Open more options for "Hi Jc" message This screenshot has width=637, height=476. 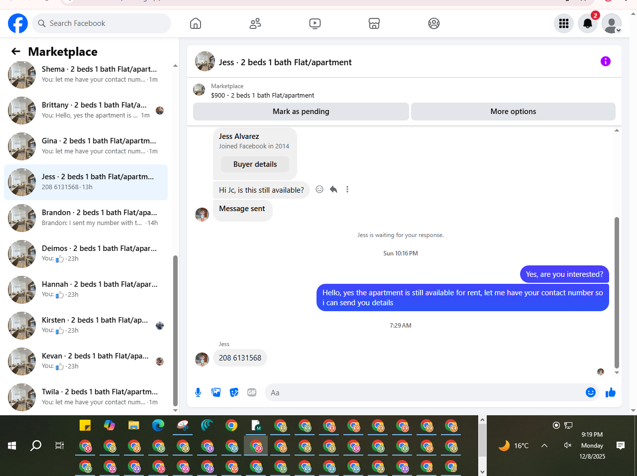(347, 189)
